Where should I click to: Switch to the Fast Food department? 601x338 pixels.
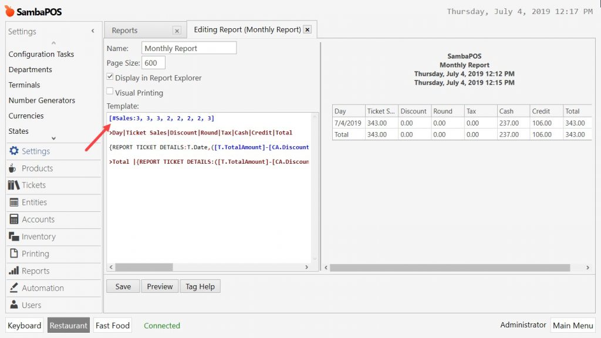click(113, 325)
